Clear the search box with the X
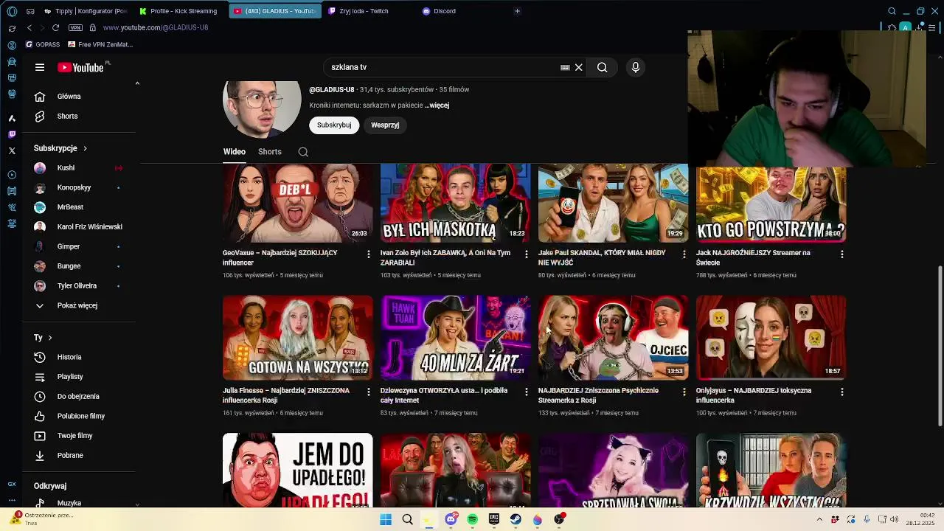The image size is (944, 531). 579,67
